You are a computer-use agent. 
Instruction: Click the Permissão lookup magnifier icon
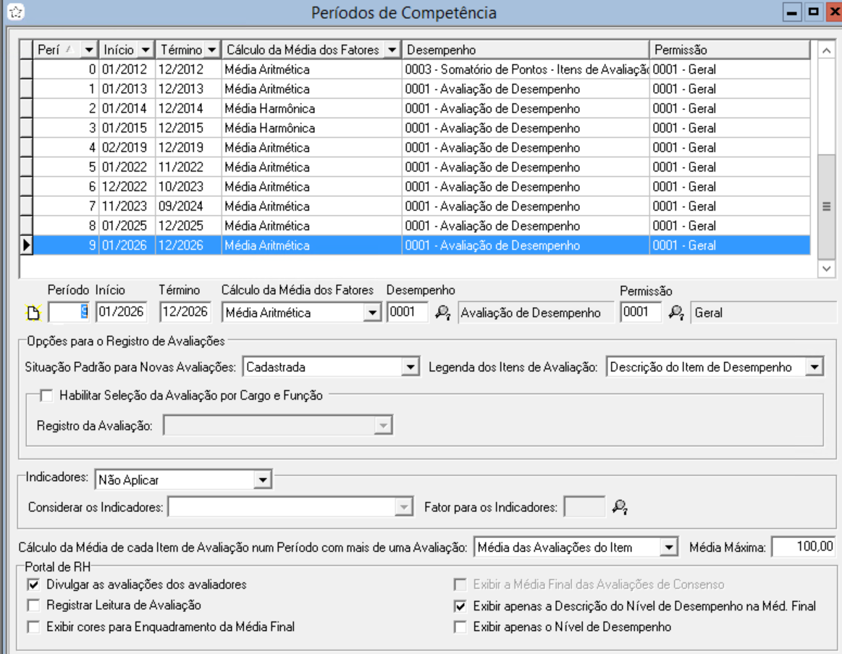tap(675, 313)
